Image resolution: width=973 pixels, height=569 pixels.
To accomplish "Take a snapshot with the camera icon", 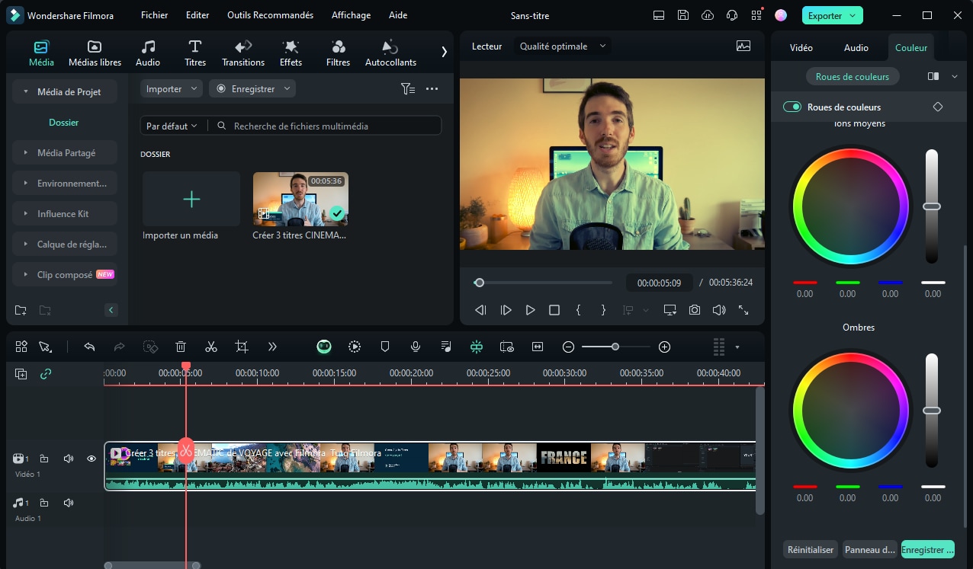I will [695, 310].
